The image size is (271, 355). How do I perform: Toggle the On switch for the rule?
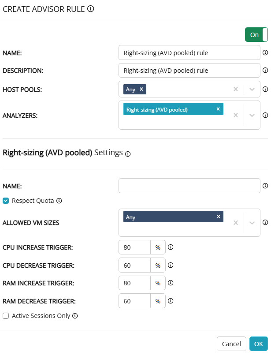click(256, 35)
